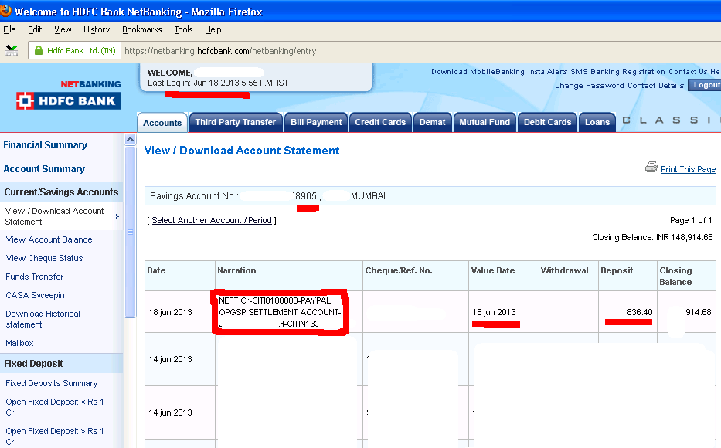
Task: Open Financial Summary in sidebar
Action: point(45,145)
